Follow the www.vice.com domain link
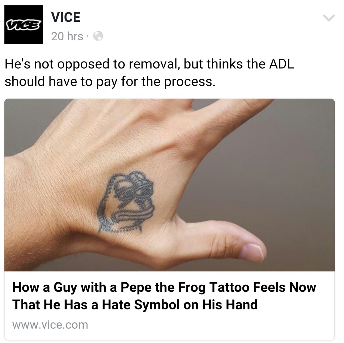The image size is (344, 343). coord(50,325)
